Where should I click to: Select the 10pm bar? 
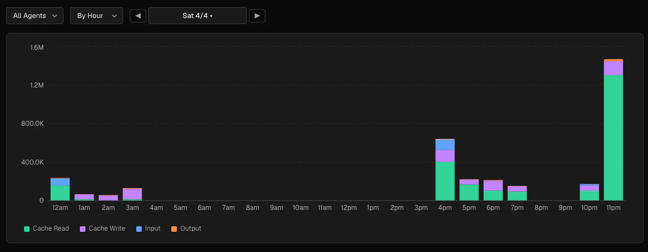[x=589, y=192]
